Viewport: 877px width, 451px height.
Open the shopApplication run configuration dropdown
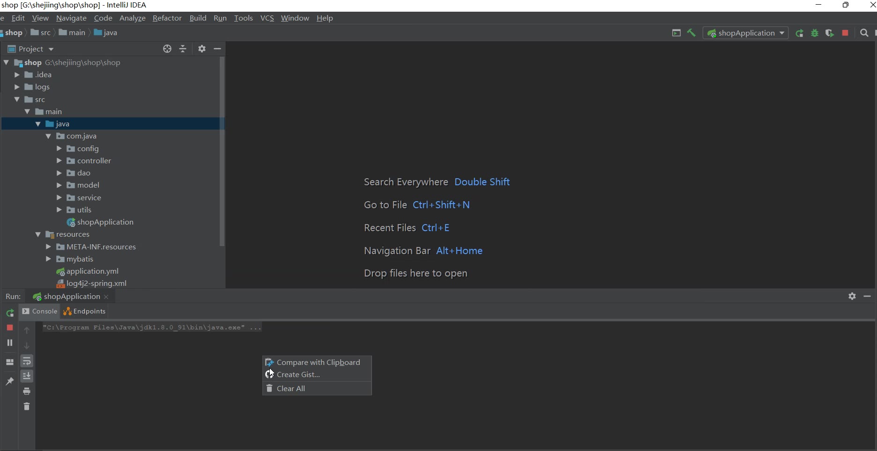click(x=746, y=33)
